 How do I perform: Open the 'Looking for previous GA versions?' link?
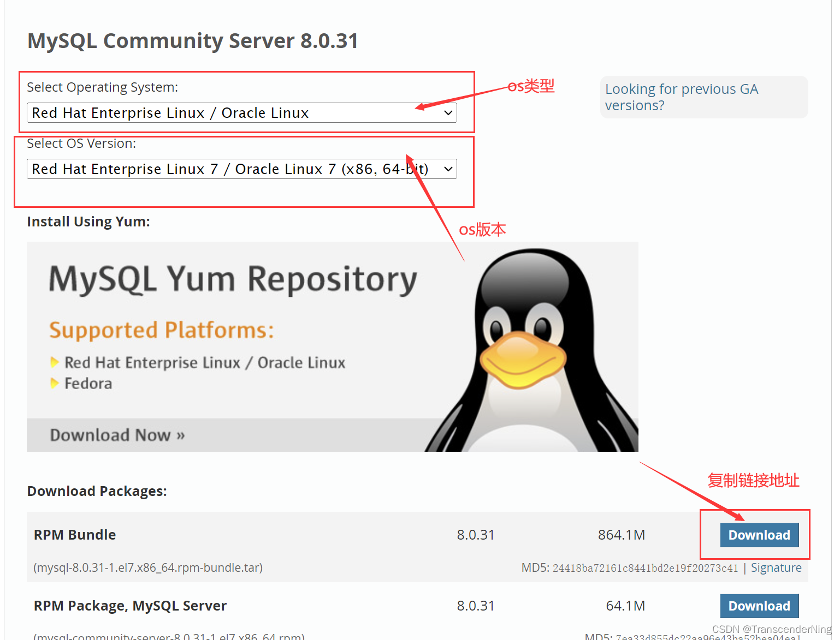(x=681, y=97)
